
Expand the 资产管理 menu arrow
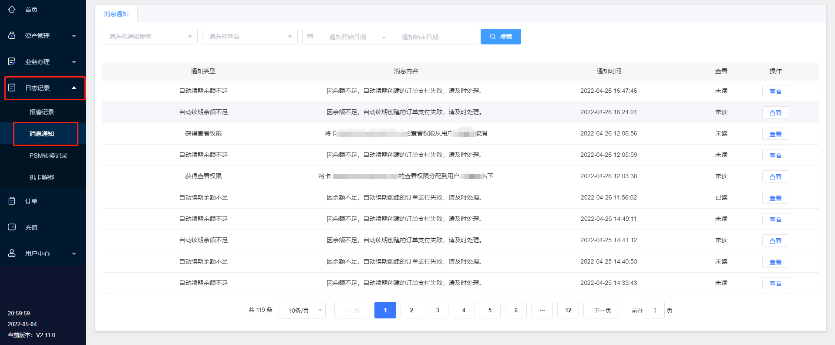pos(74,36)
